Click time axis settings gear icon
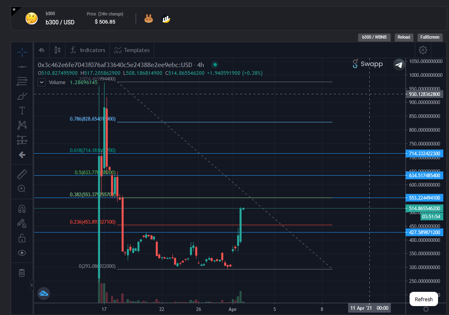Image resolution: width=449 pixels, height=315 pixels. point(426,309)
